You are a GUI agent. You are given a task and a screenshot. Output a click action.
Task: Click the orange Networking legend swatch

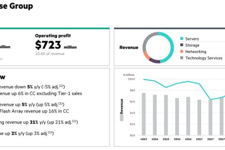tap(182, 51)
